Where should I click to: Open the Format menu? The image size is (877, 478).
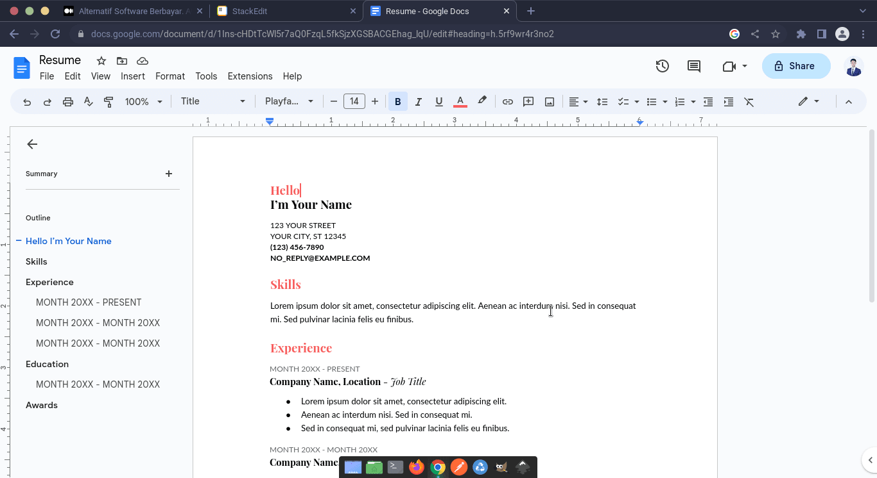point(170,76)
